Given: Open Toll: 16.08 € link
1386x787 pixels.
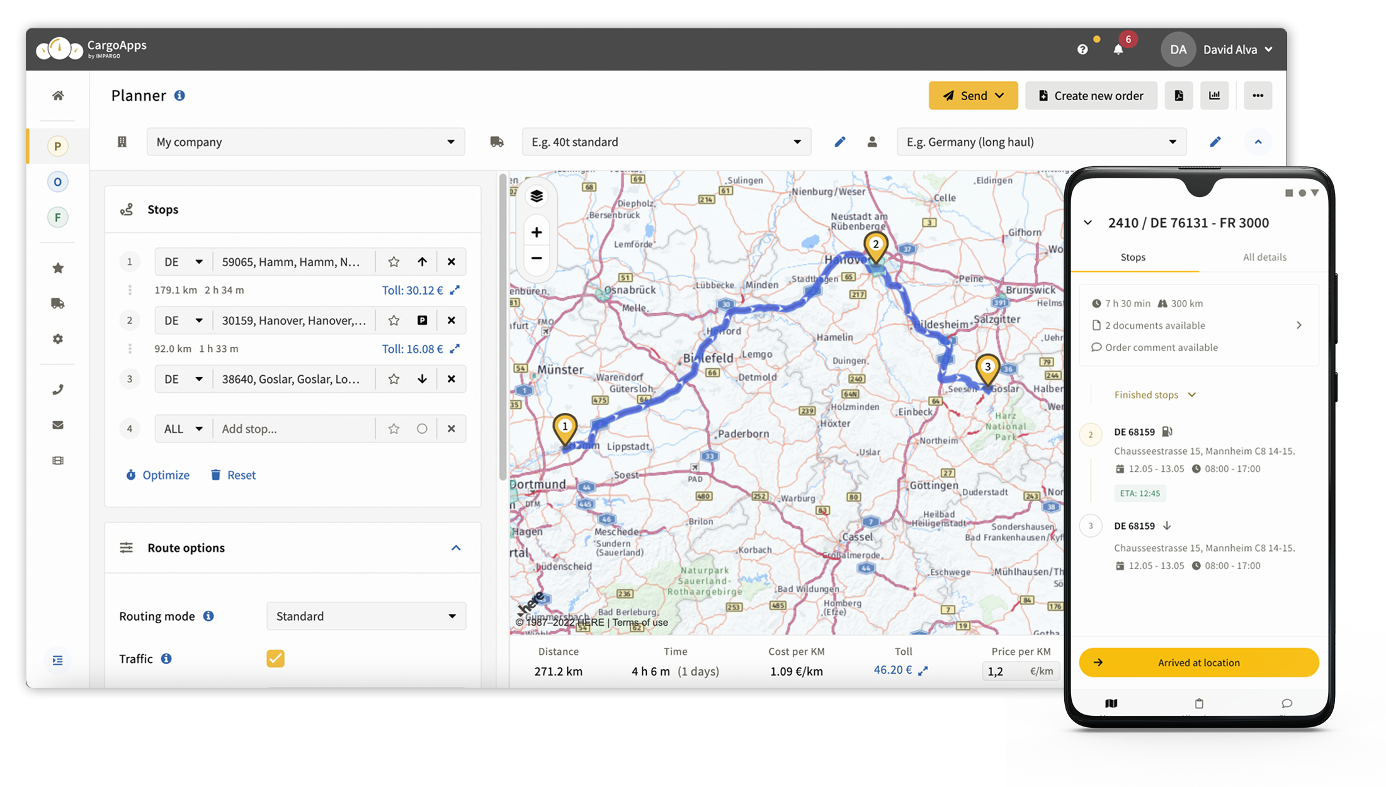Looking at the screenshot, I should click(x=421, y=349).
